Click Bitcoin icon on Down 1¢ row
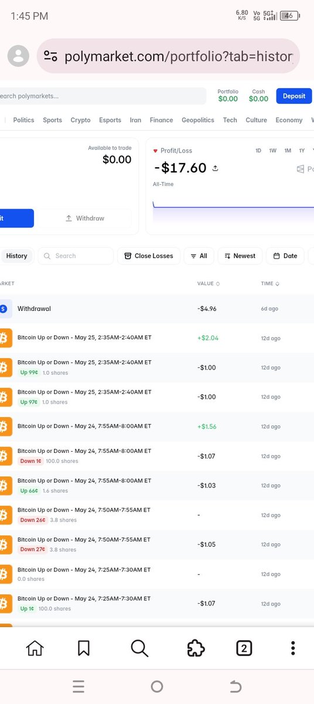This screenshot has width=314, height=704. [5, 456]
